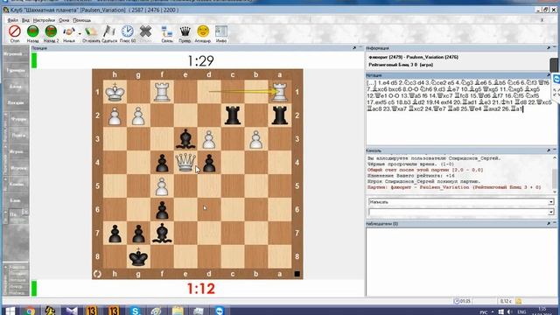Click the black square at board corner
Viewport: 560px width, 315px height.
pyautogui.click(x=297, y=274)
